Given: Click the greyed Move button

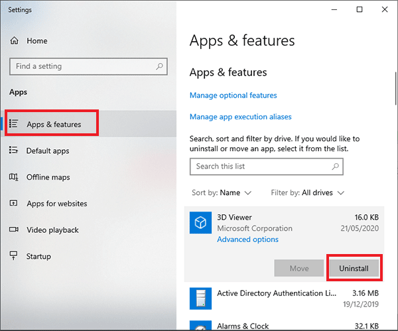Looking at the screenshot, I should coord(299,268).
